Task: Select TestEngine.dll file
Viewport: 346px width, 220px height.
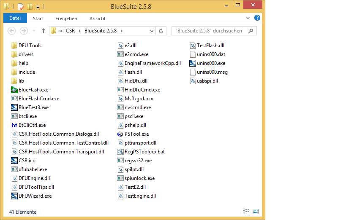Action: point(136,196)
